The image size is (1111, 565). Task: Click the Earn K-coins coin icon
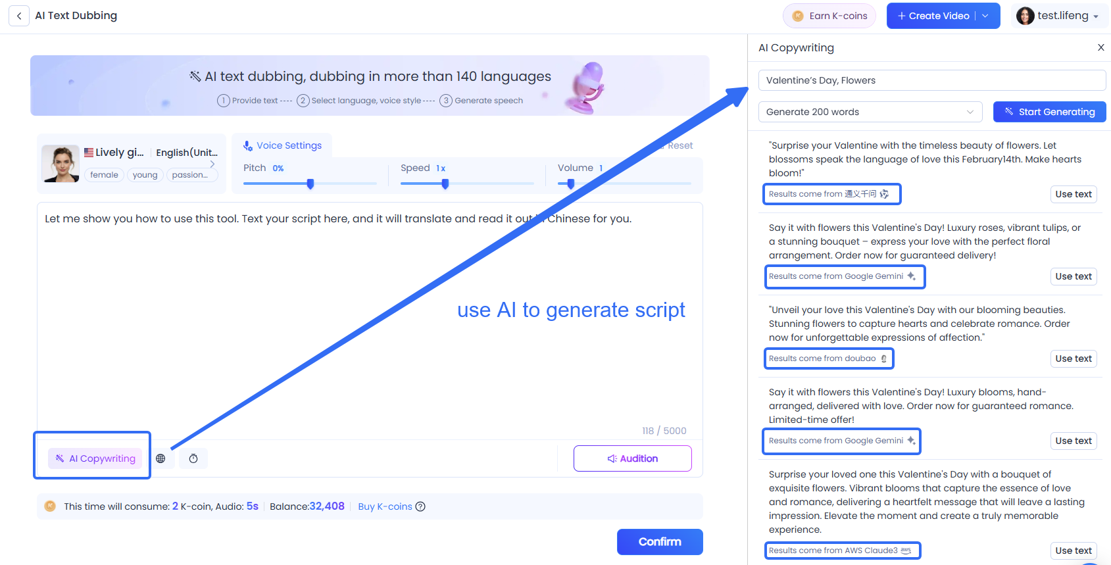798,16
